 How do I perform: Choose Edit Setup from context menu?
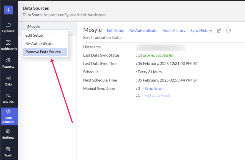click(34, 35)
